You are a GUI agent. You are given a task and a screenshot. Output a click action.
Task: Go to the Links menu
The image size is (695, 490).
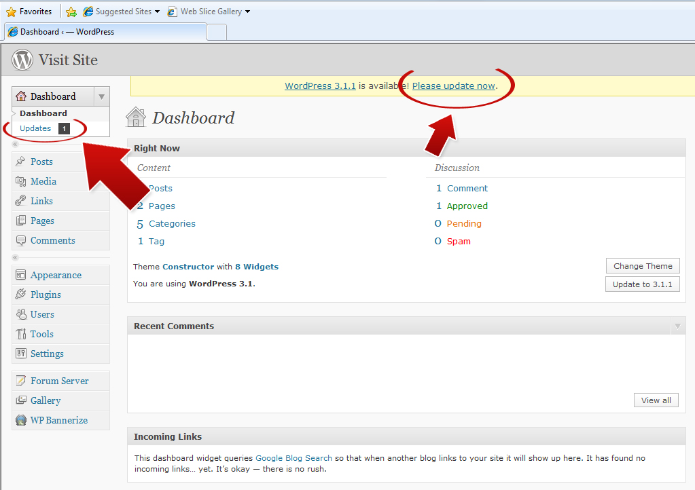[41, 200]
